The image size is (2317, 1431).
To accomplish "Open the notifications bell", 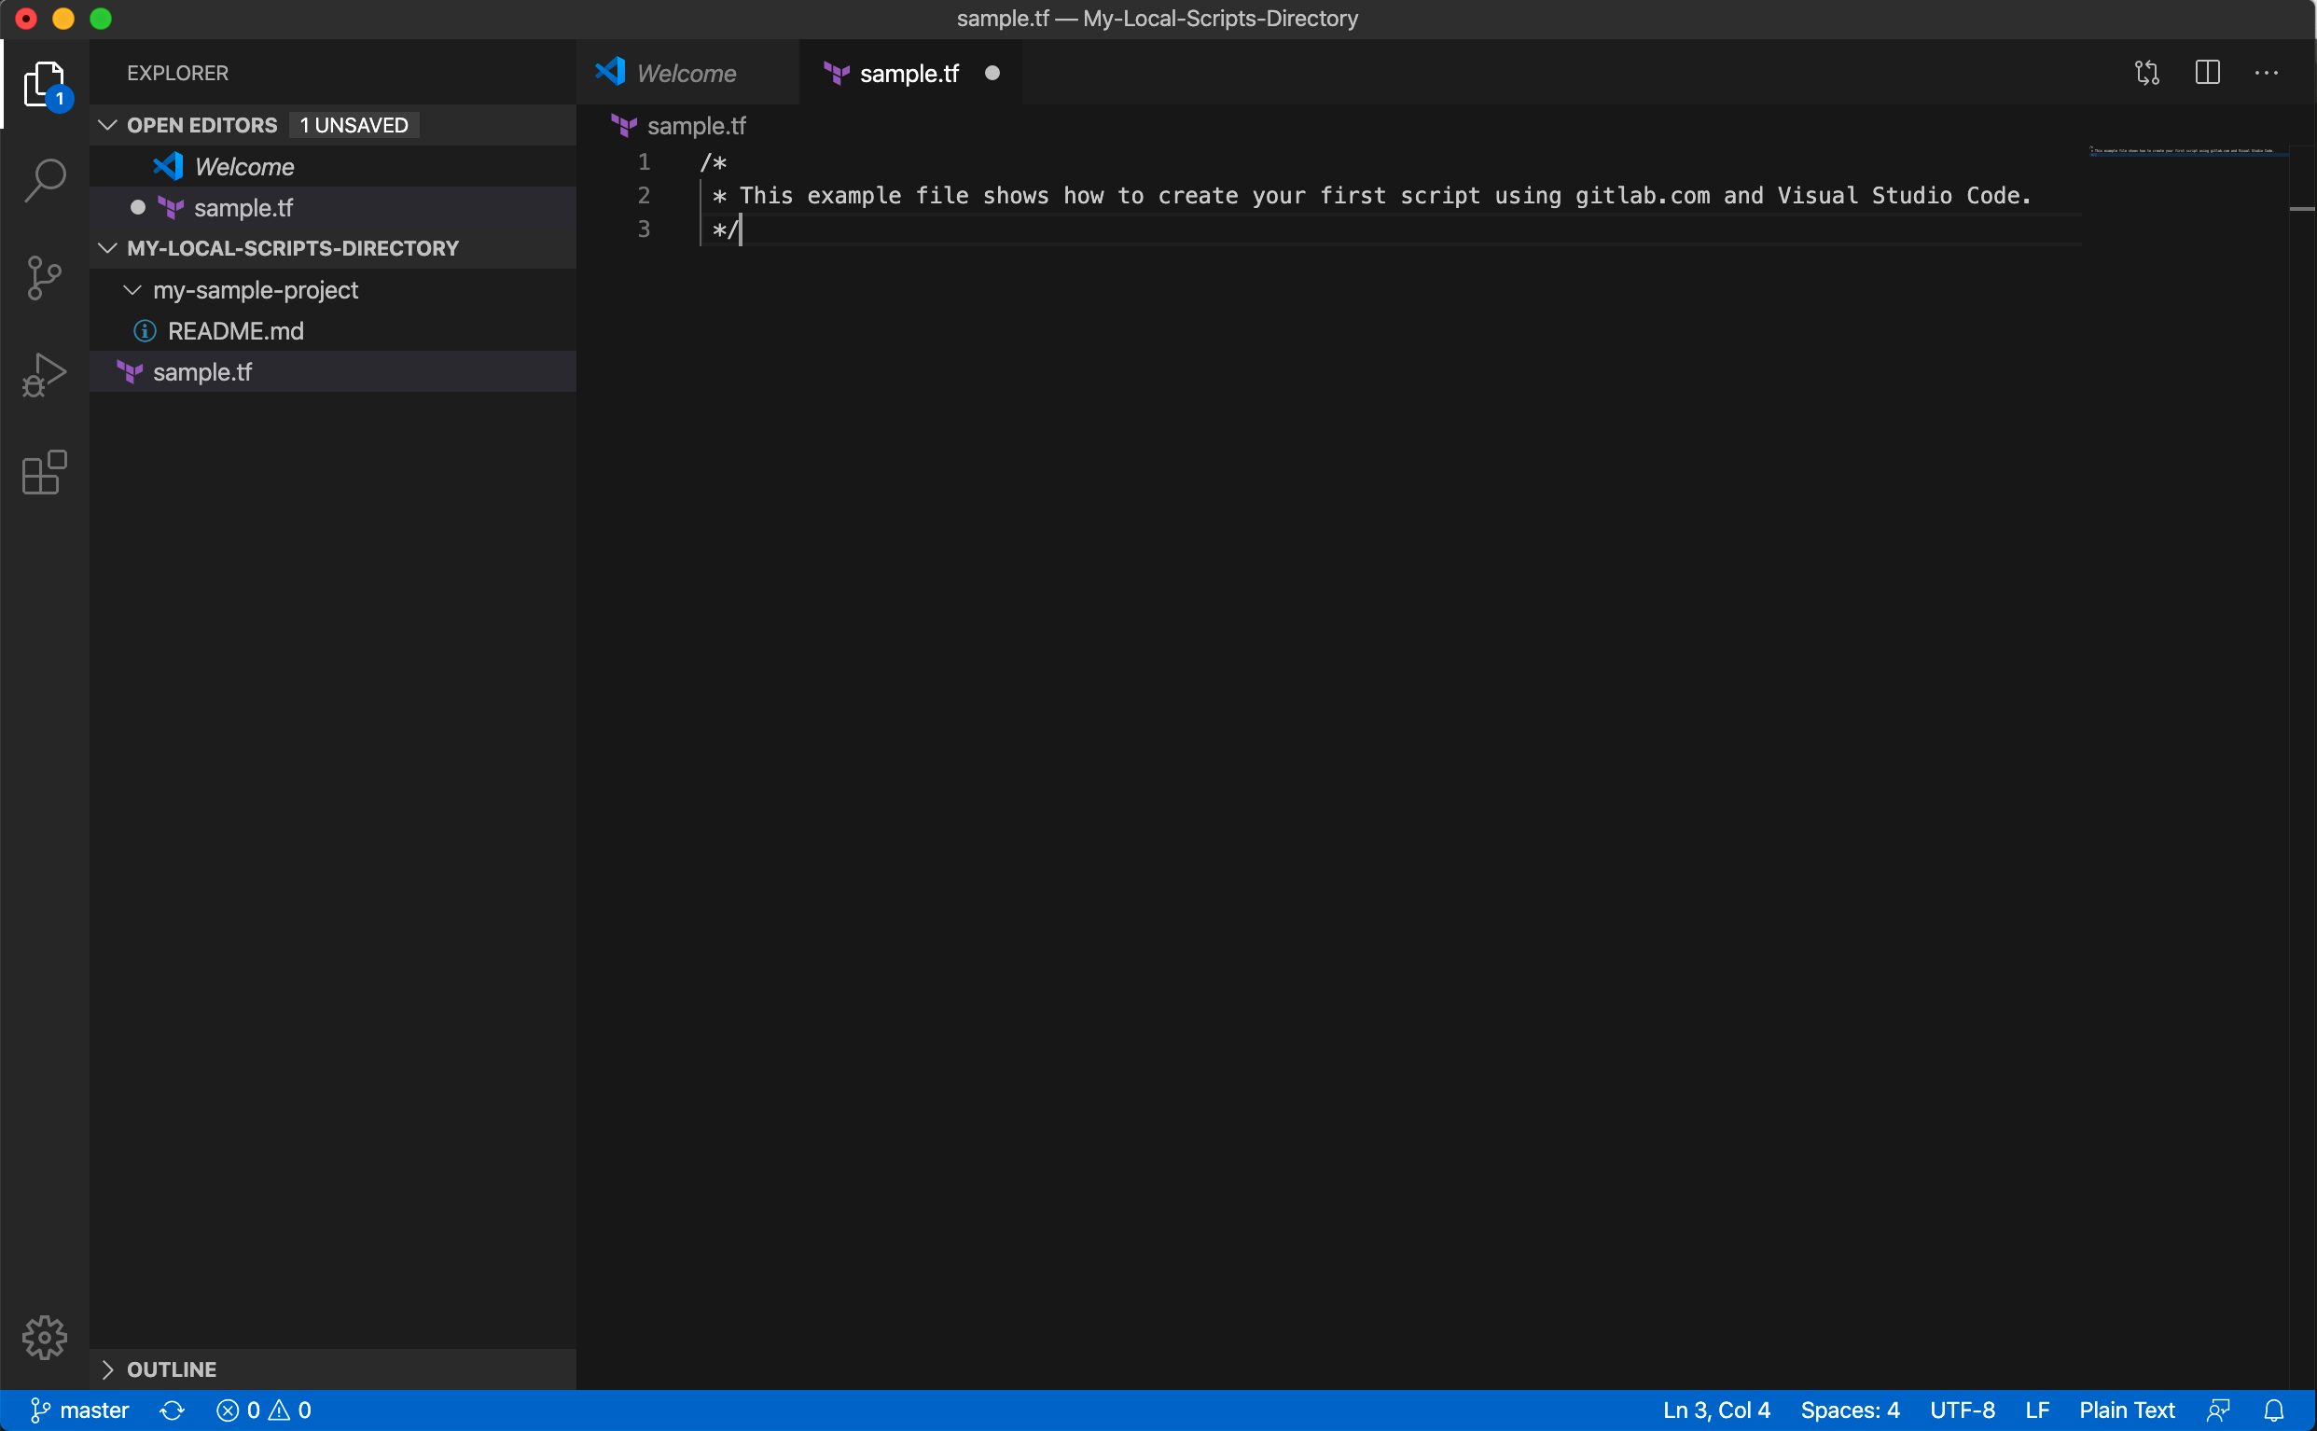I will coord(2273,1410).
